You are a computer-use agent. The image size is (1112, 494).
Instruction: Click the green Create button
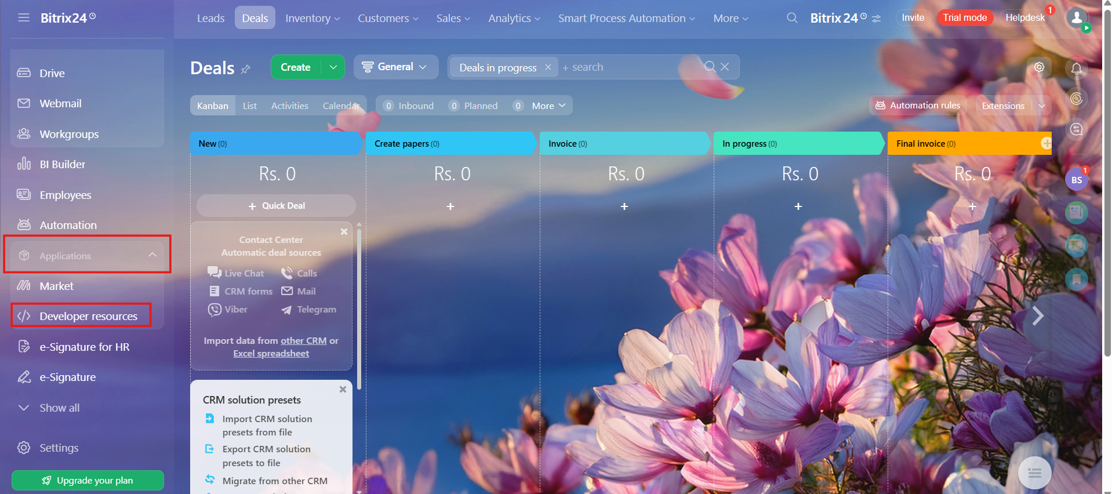coord(296,67)
